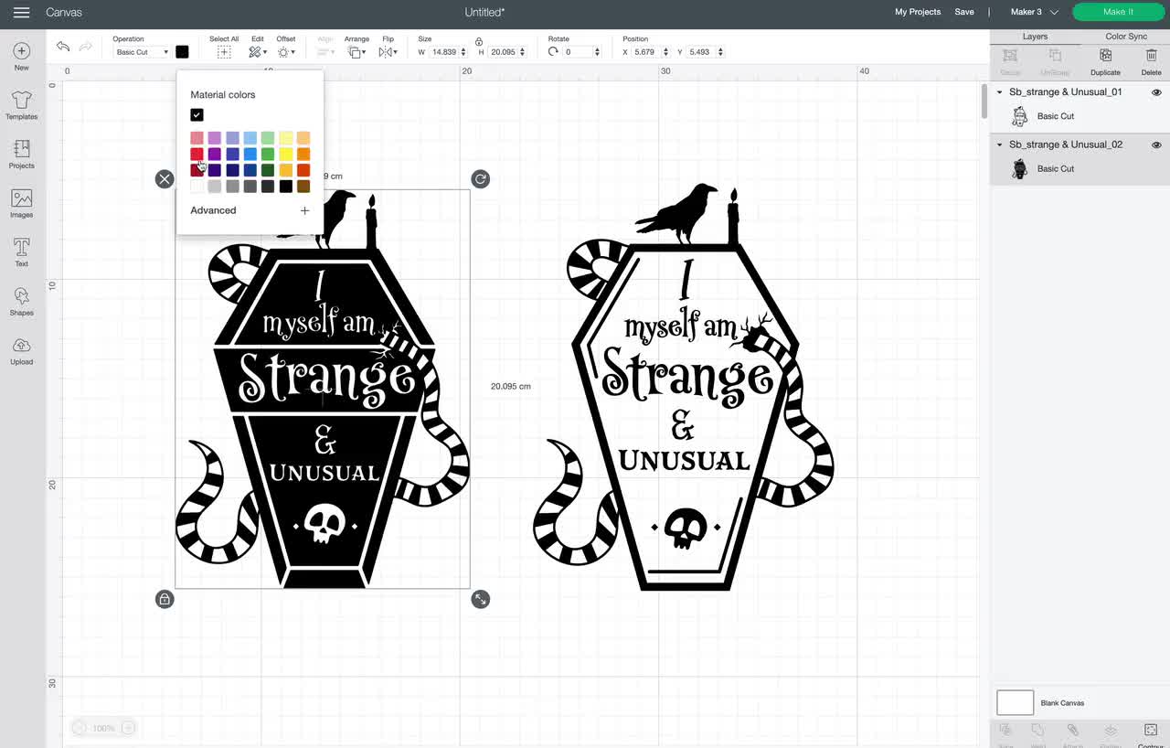Click the Canvas title text

[x=64, y=12]
